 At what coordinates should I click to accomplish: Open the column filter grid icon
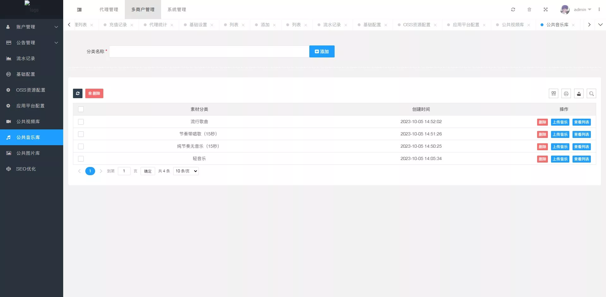[554, 93]
